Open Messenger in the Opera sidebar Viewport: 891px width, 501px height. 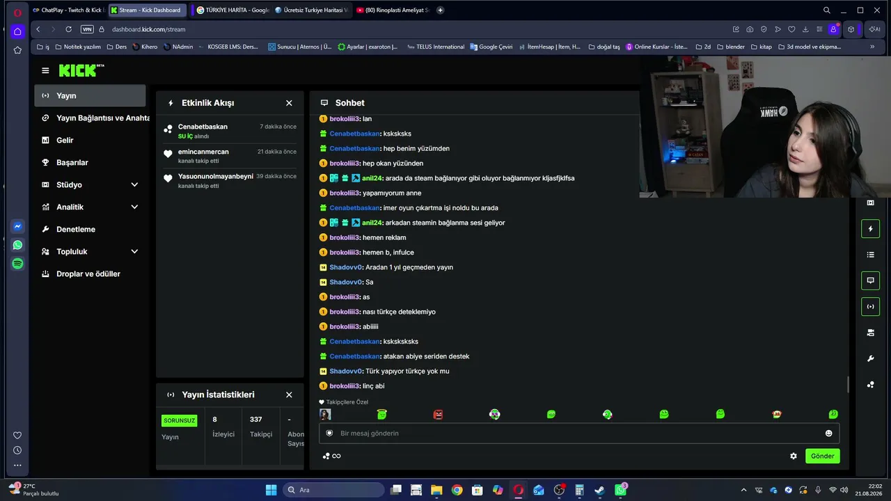coord(17,226)
